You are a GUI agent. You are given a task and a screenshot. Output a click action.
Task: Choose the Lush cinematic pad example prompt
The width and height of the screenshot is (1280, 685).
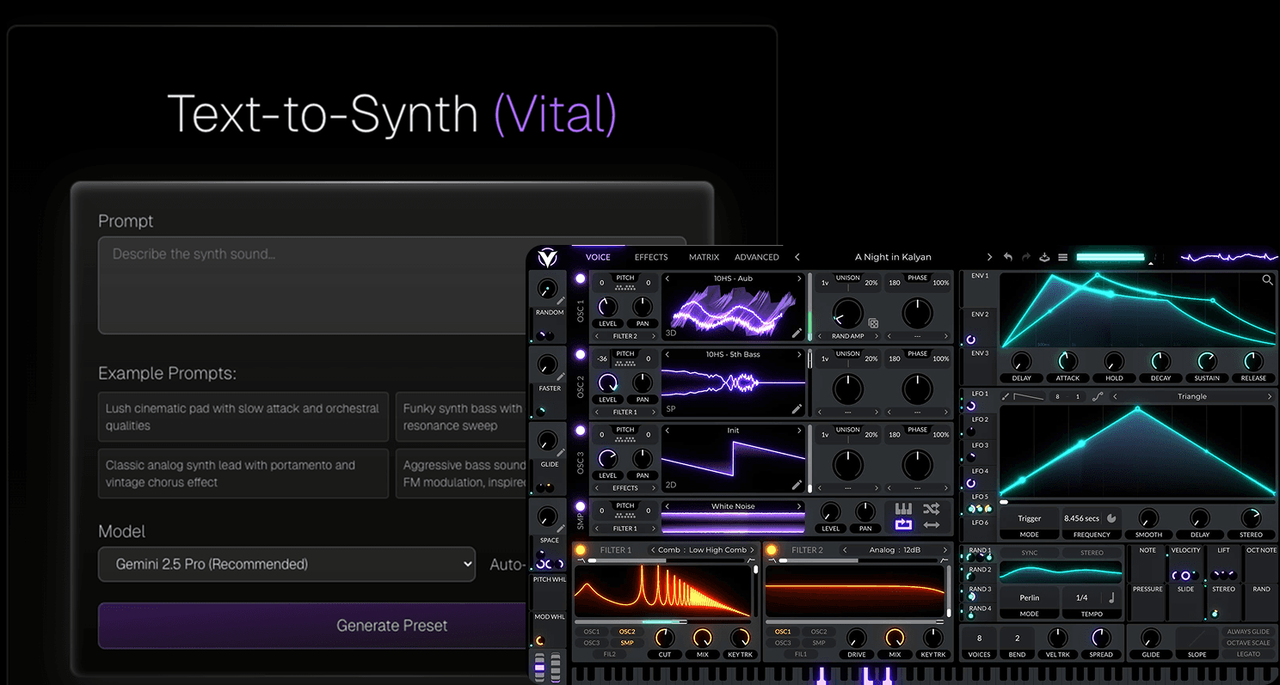tap(243, 417)
